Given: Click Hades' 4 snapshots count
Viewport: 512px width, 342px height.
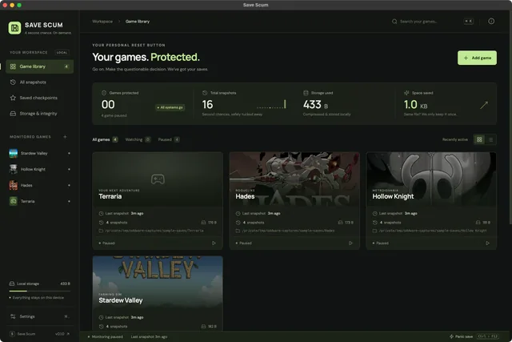Looking at the screenshot, I should pos(254,223).
